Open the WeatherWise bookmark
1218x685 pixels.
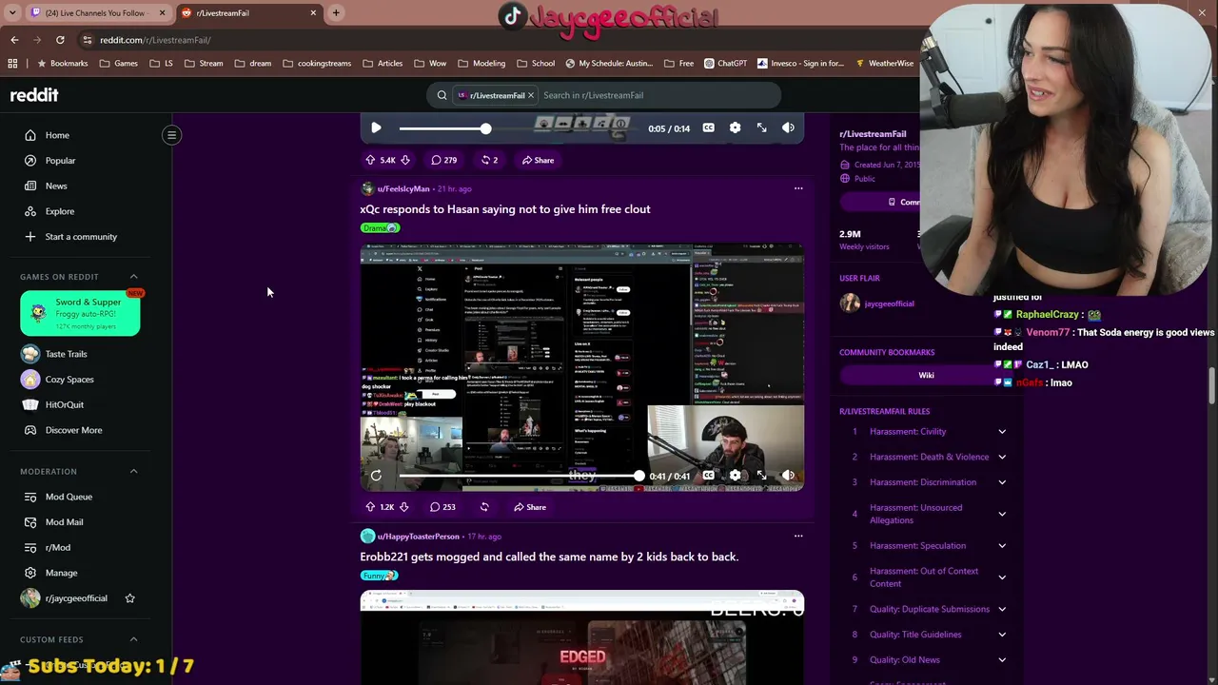(x=884, y=64)
